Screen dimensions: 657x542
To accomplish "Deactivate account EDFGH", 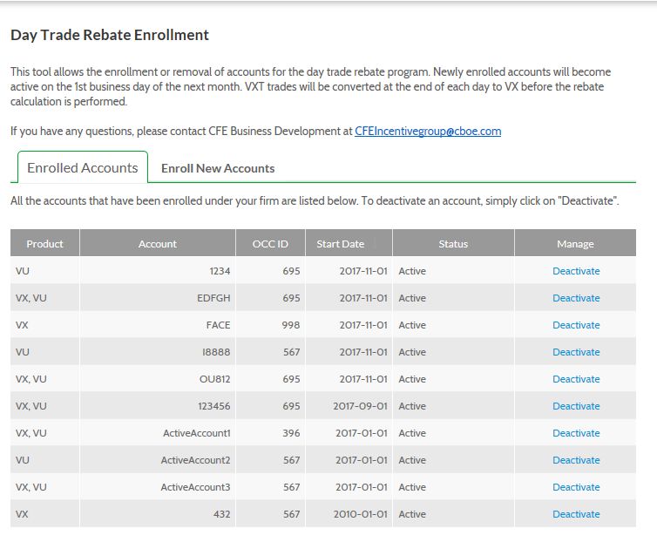I will (x=576, y=298).
